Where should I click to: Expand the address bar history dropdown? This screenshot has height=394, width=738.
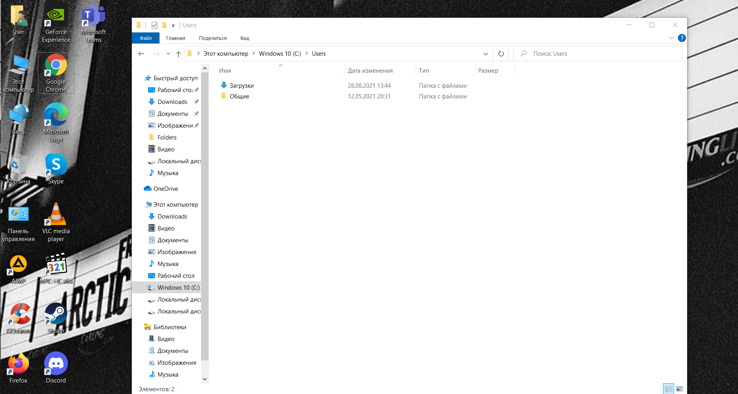point(485,54)
